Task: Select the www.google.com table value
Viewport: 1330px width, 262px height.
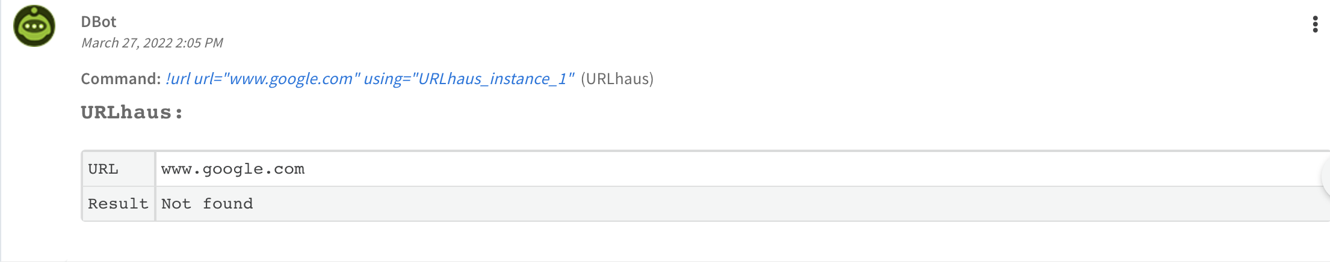Action: pyautogui.click(x=233, y=169)
